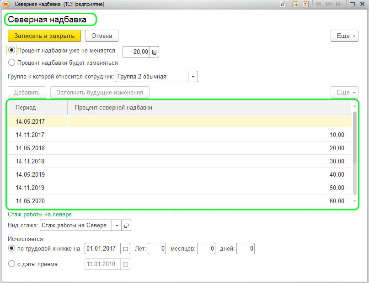The image size is (369, 283).
Task: Click the 'Лет' years input field
Action: coord(157,249)
